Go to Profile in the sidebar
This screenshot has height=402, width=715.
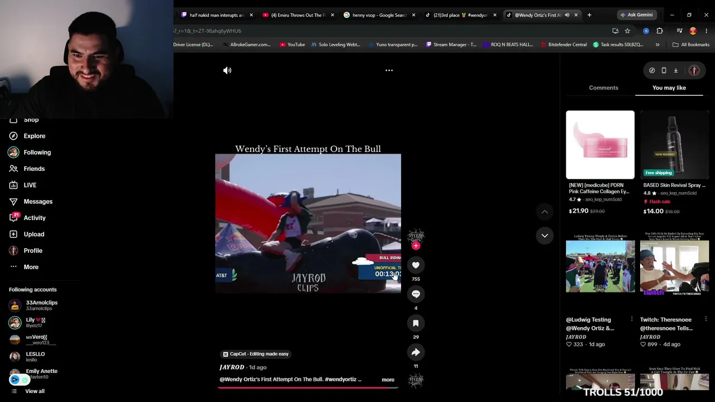tap(33, 251)
